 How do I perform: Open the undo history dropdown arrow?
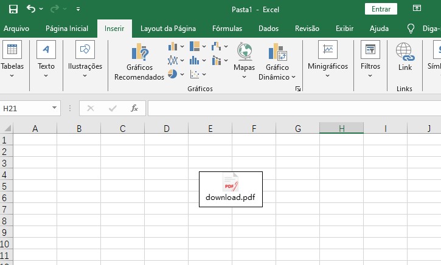click(x=41, y=9)
